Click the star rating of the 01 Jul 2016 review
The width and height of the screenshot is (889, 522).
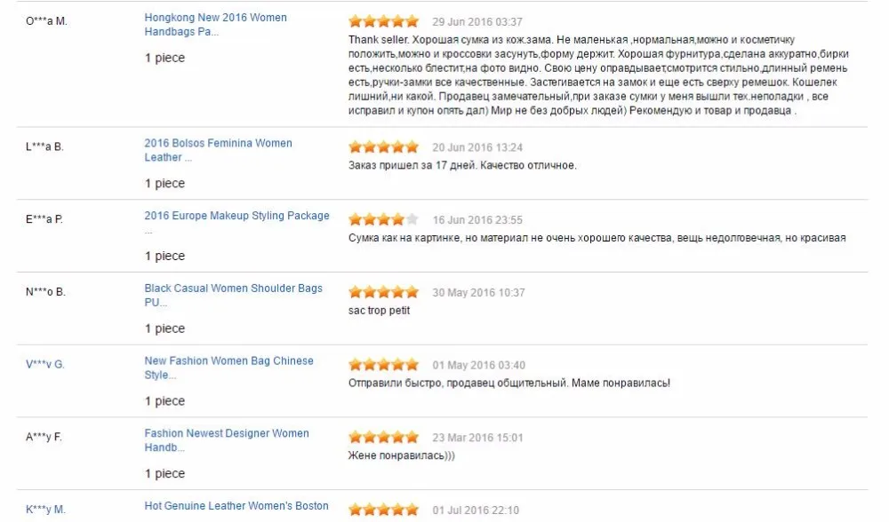(x=384, y=510)
